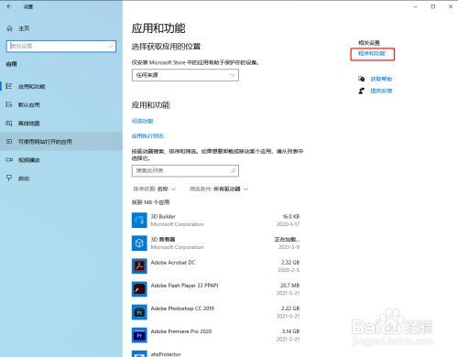
Task: Open 默认应用 sidebar item
Action: 61,104
